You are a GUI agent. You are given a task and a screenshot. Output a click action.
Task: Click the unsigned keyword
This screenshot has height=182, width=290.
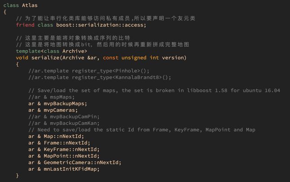[x=134, y=58]
